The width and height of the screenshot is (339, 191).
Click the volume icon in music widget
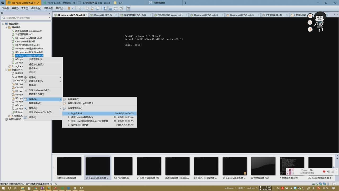(x=328, y=172)
